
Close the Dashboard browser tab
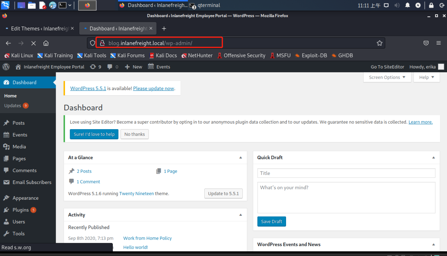point(151,29)
